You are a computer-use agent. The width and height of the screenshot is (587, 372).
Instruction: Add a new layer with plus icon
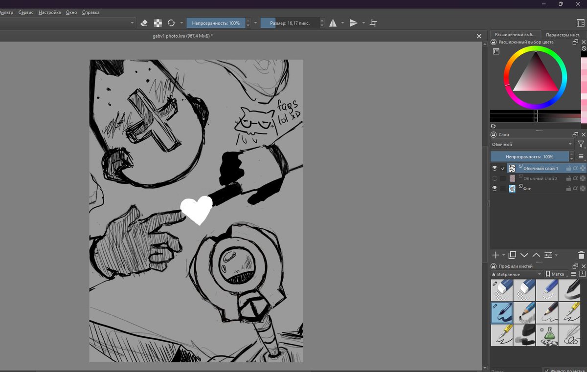[x=496, y=255]
